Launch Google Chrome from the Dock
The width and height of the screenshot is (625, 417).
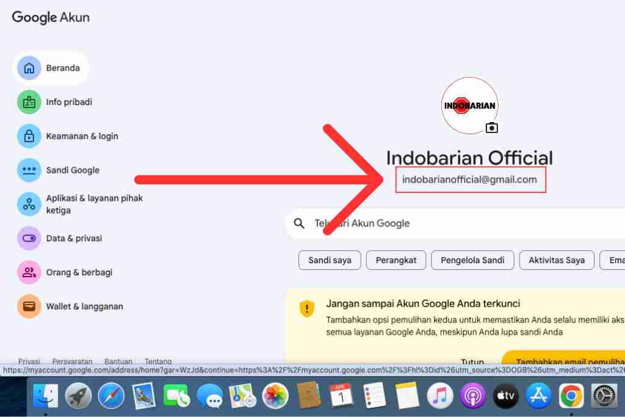click(x=571, y=396)
